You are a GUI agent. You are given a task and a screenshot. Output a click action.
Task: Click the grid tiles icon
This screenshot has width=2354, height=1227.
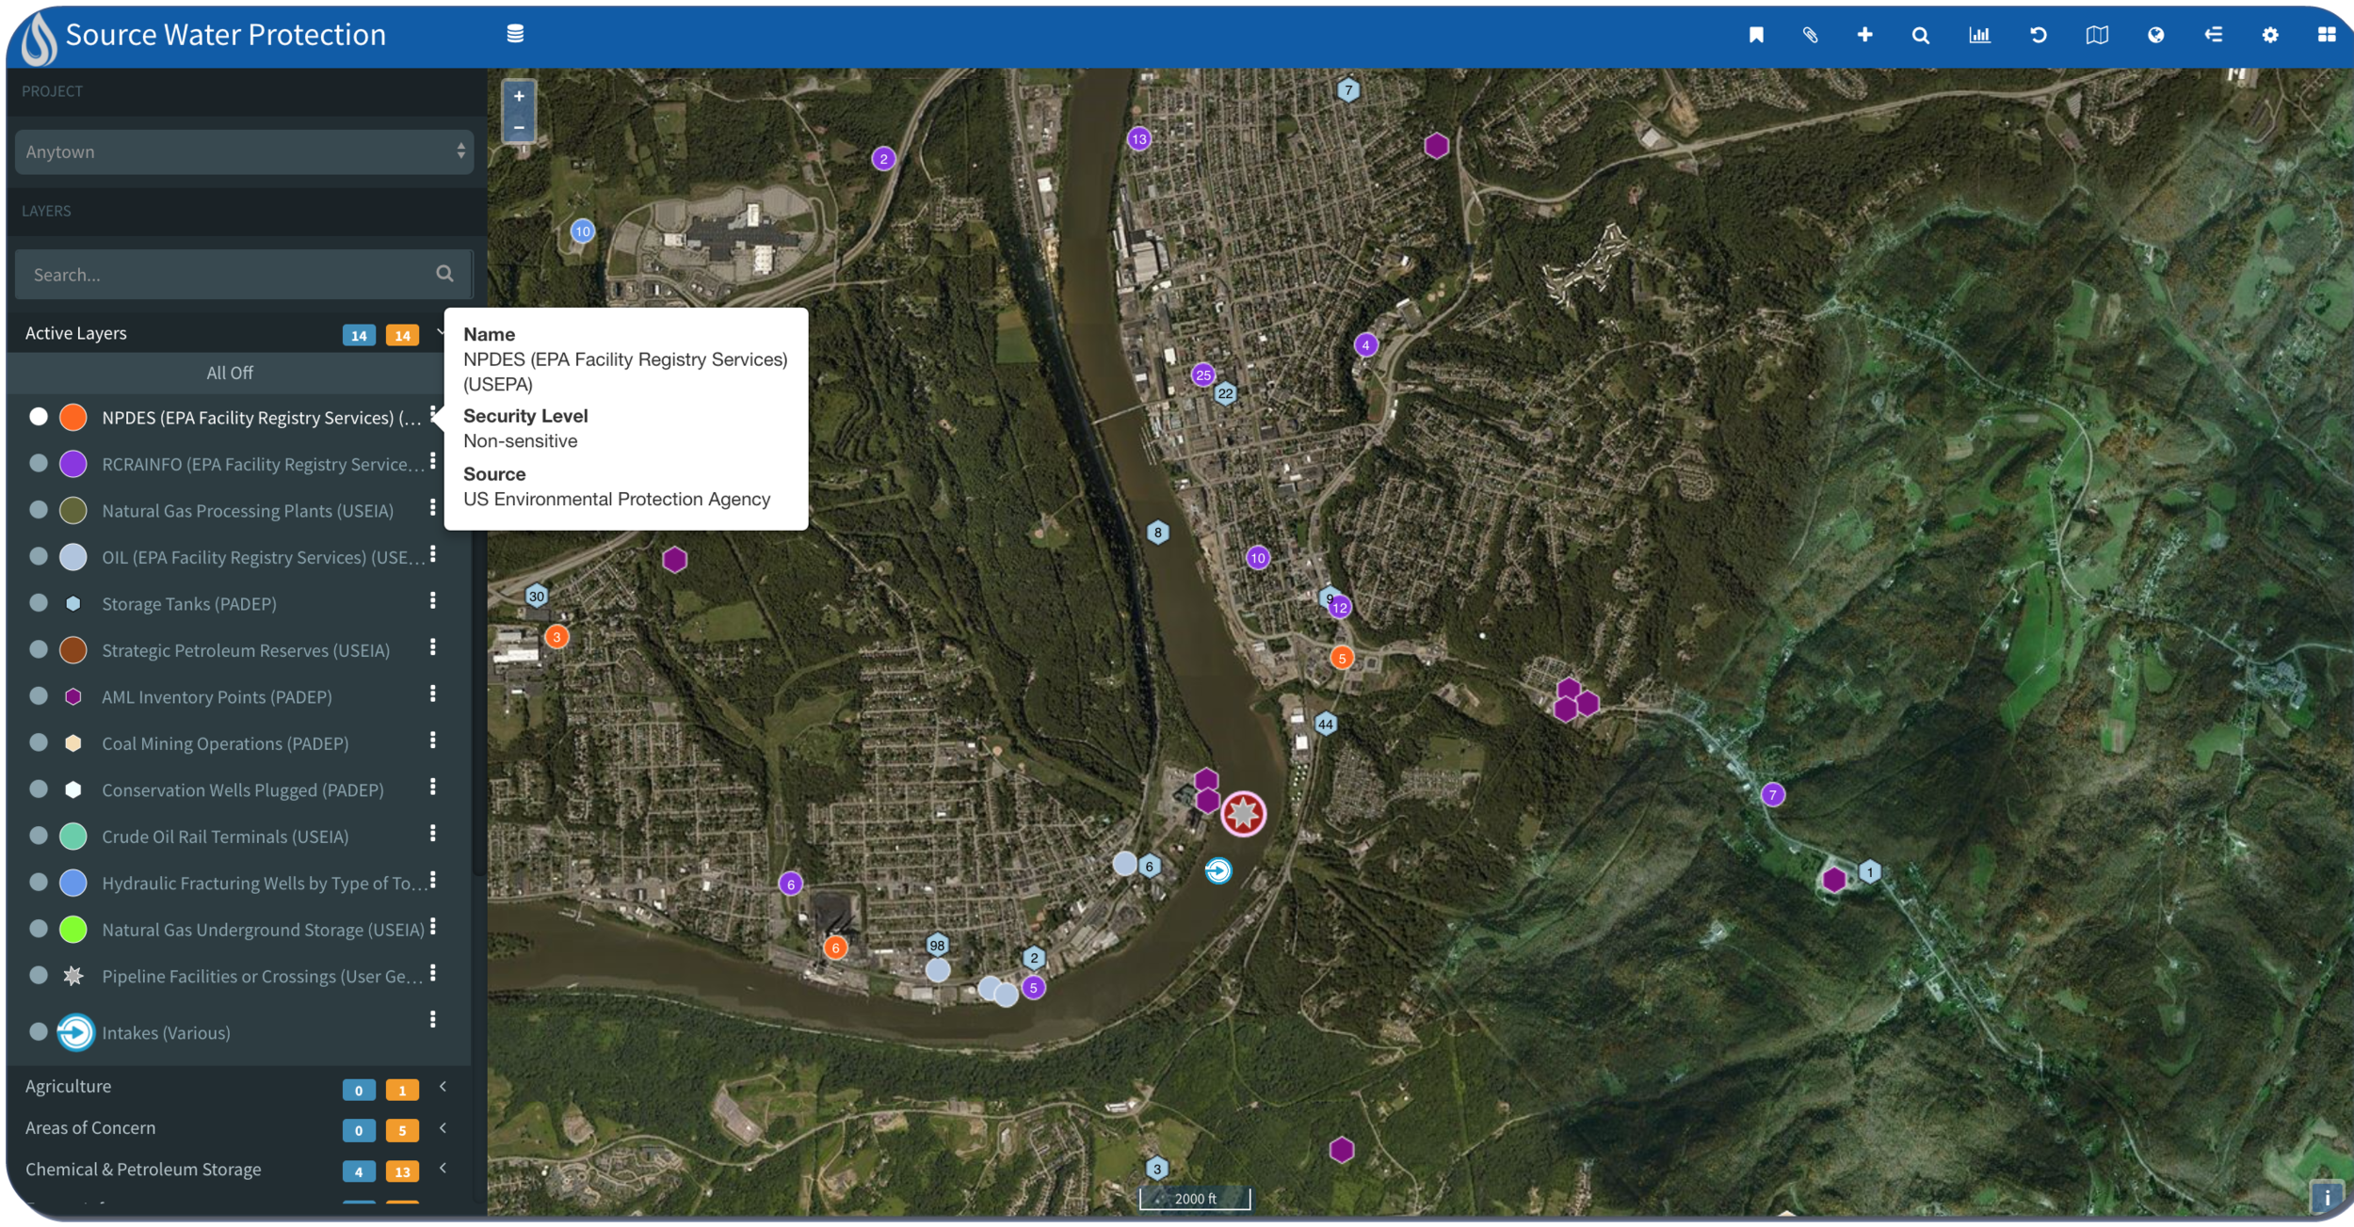point(2327,35)
